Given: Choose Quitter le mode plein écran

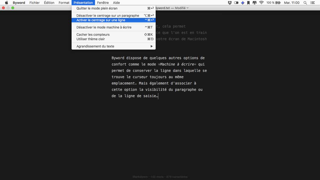Looking at the screenshot, I should click(x=114, y=8).
